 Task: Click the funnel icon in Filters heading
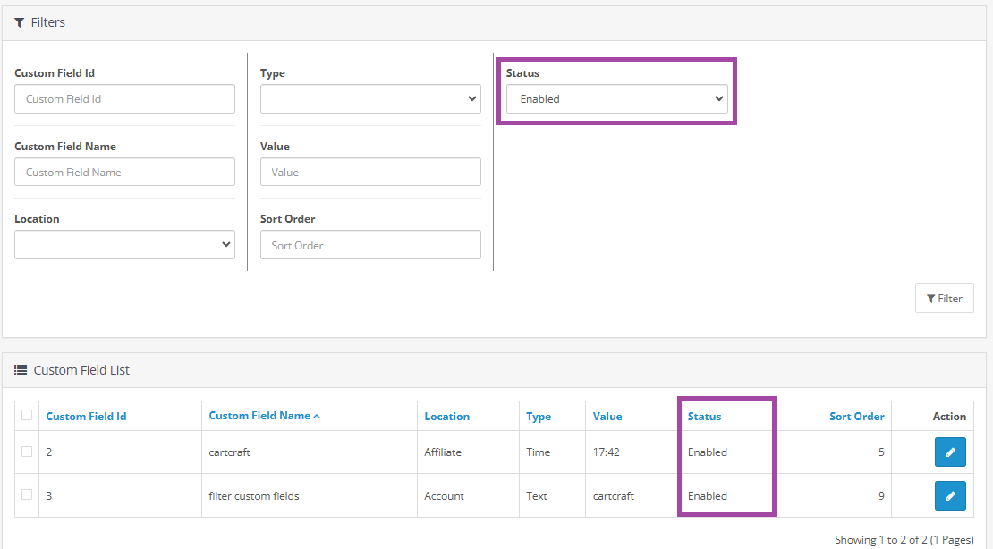[x=20, y=22]
